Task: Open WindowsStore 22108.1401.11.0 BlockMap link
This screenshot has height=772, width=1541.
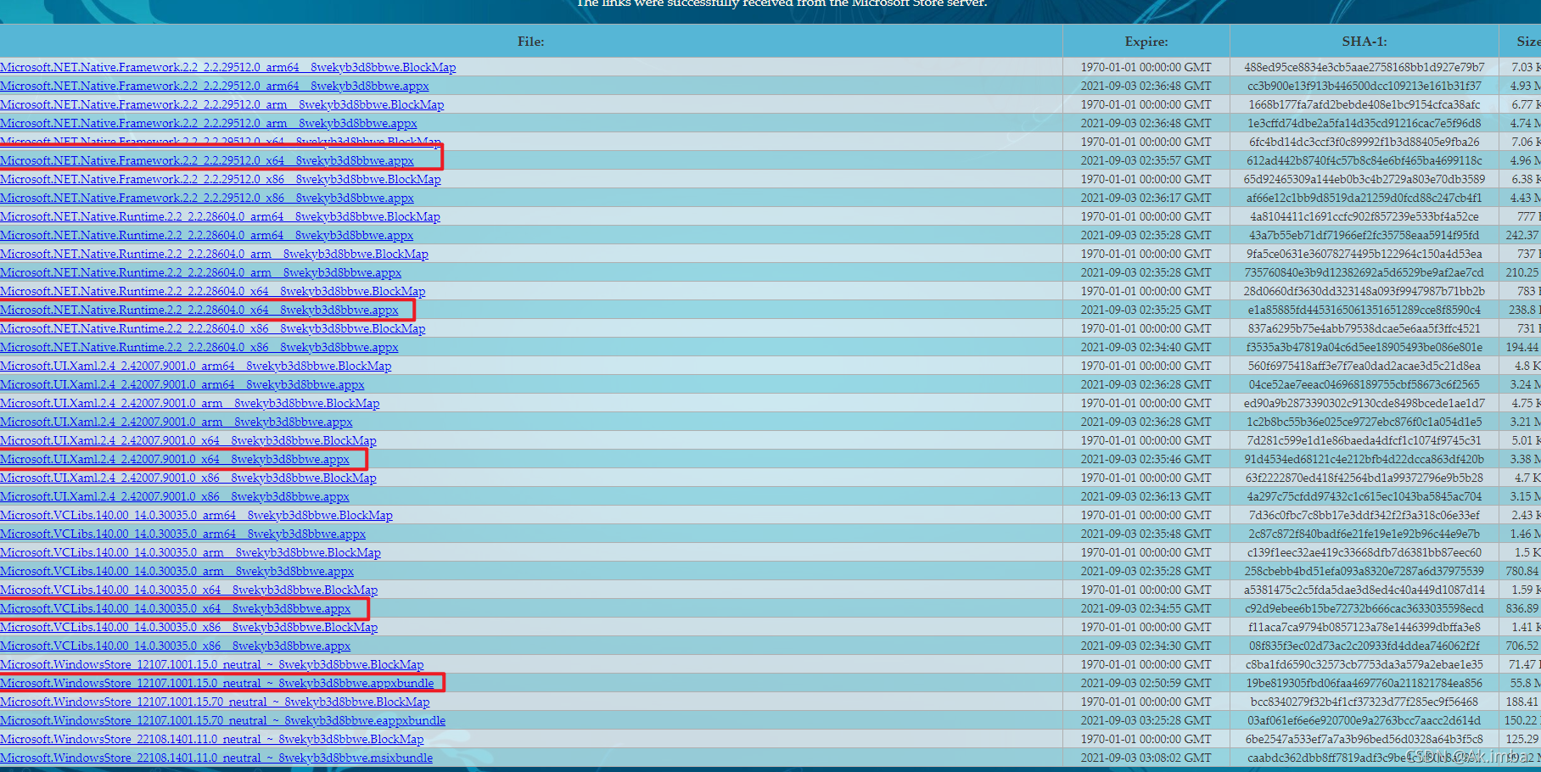Action: [212, 739]
